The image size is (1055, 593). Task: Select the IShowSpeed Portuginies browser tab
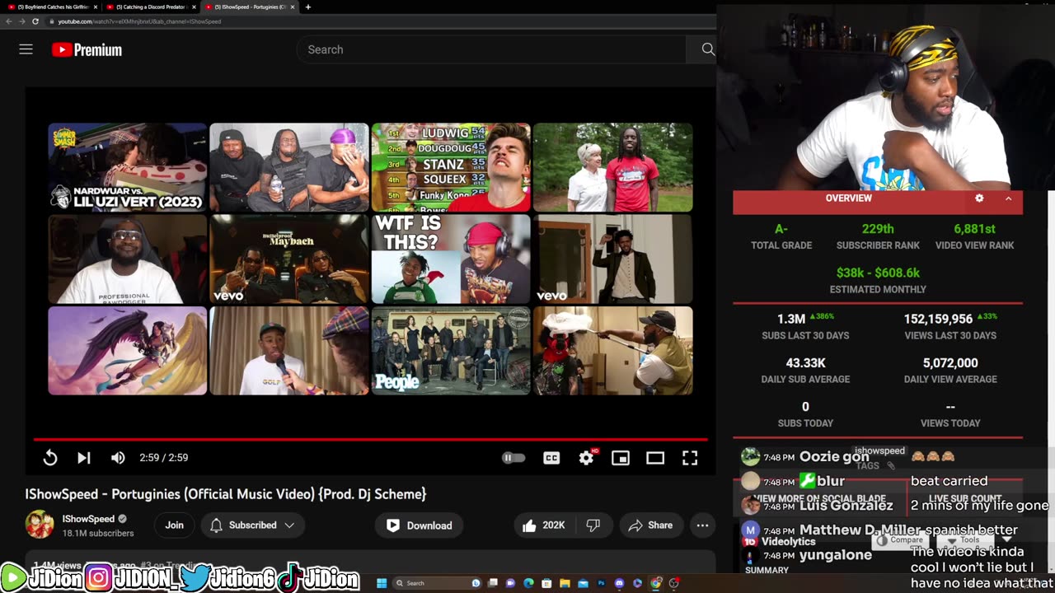pyautogui.click(x=249, y=7)
